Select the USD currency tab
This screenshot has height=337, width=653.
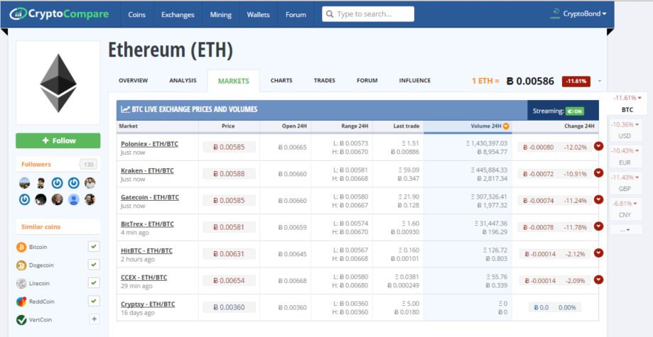tap(625, 131)
